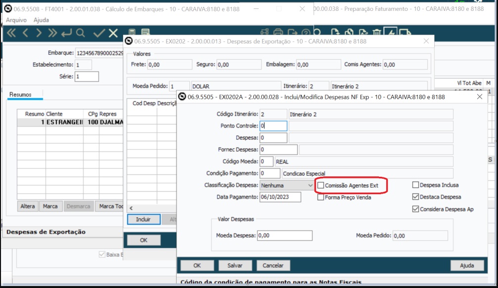Click the Marca button under Resumos grid
The height and width of the screenshot is (288, 498).
[50, 206]
